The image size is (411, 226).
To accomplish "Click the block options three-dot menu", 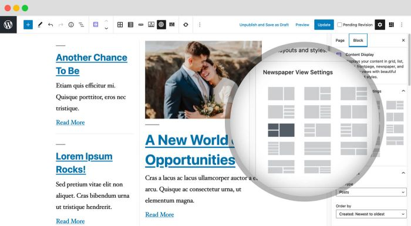I will click(x=200, y=25).
